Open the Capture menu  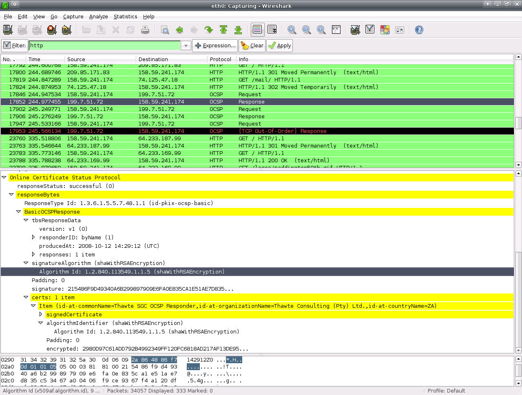(73, 17)
